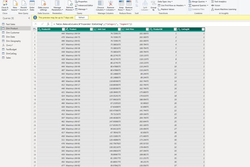Sort the column ascending
250x167 pixels.
point(137,2)
